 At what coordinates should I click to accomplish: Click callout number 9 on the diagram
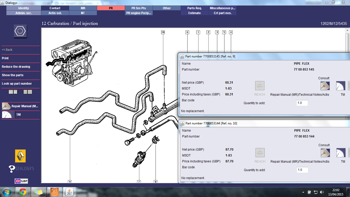[70, 182]
